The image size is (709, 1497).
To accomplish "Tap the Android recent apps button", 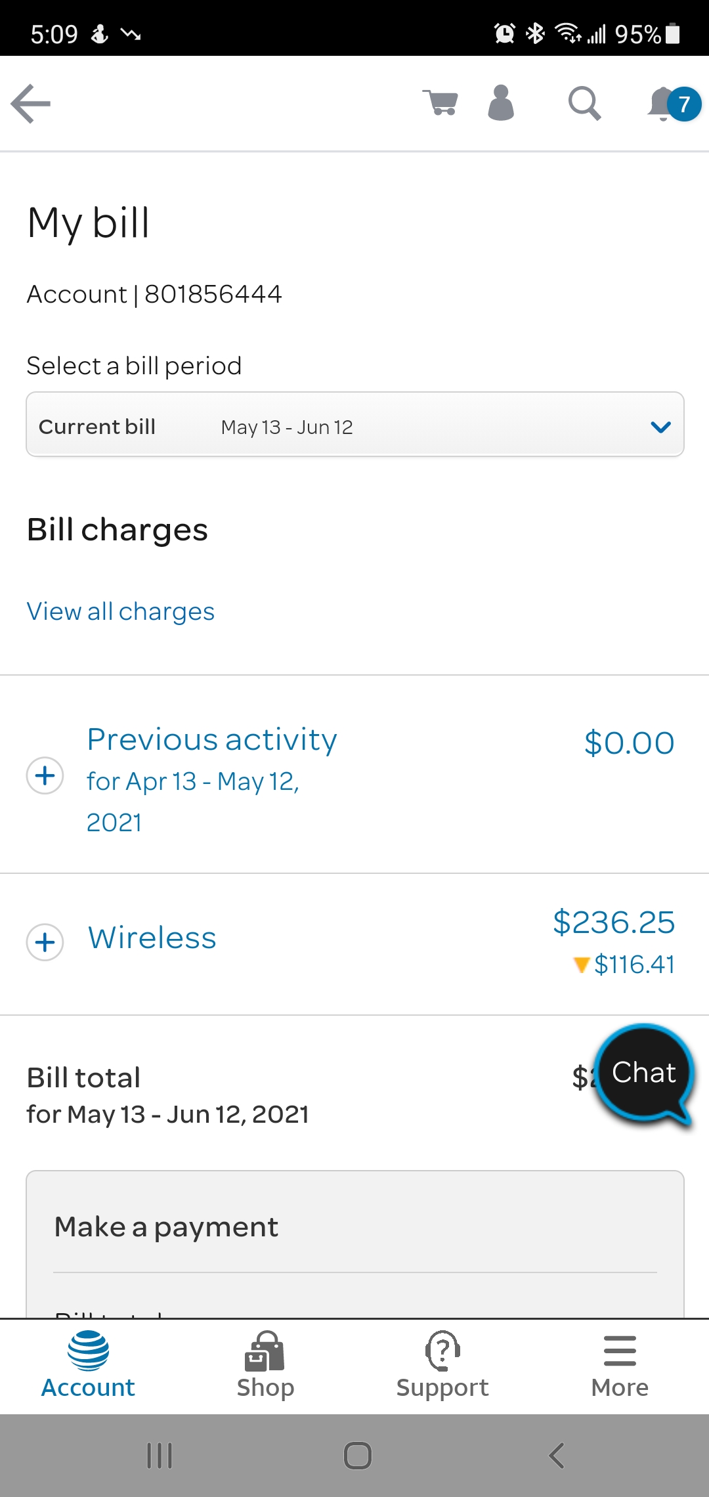I will [x=160, y=1455].
